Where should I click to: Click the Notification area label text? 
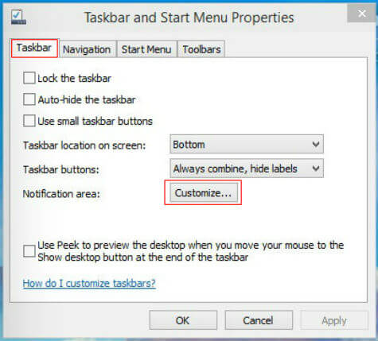tap(61, 194)
